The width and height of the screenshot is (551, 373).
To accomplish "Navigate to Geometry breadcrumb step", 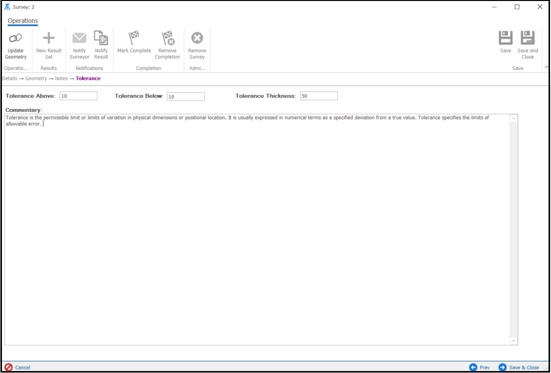I will [x=36, y=78].
